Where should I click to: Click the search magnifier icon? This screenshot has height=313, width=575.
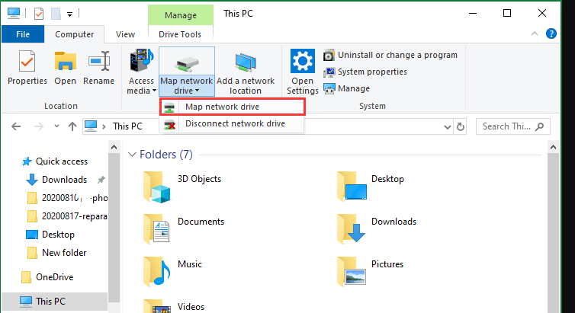tap(539, 126)
